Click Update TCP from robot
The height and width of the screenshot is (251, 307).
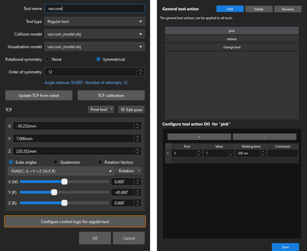click(38, 95)
